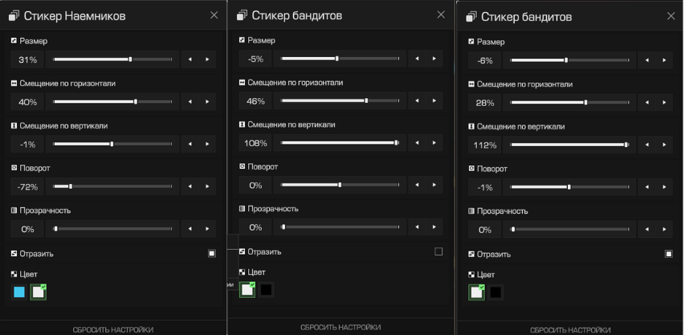Click the sticker icon beside the Стикер Наемников title
This screenshot has height=335, width=685.
14,16
